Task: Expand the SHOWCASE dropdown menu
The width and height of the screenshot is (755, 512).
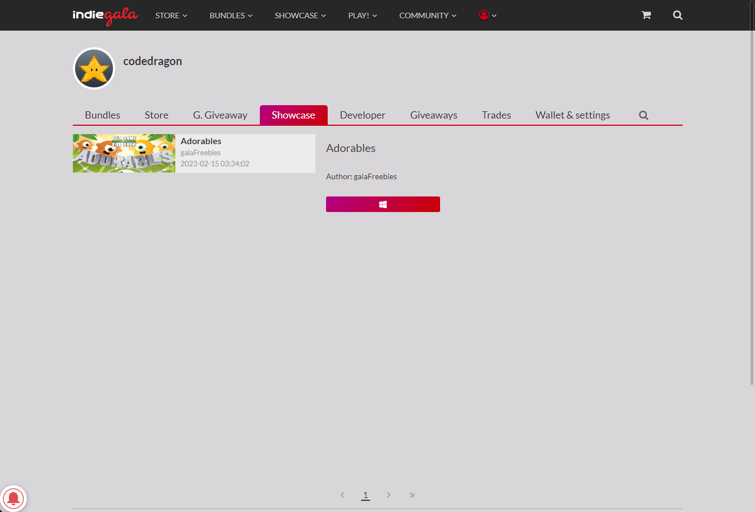Action: pos(300,16)
